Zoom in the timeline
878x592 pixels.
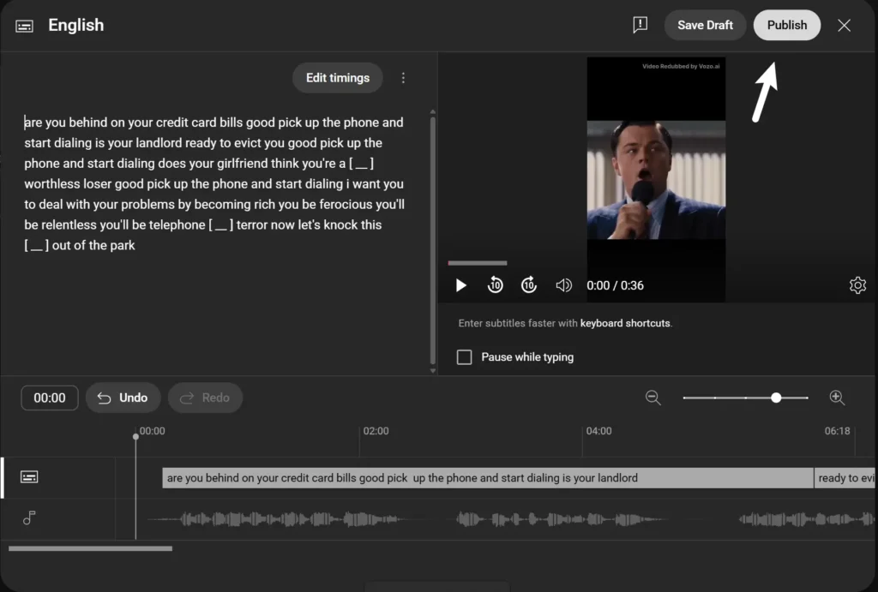(x=837, y=398)
